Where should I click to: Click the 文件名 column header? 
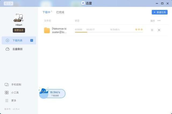pos(48,21)
